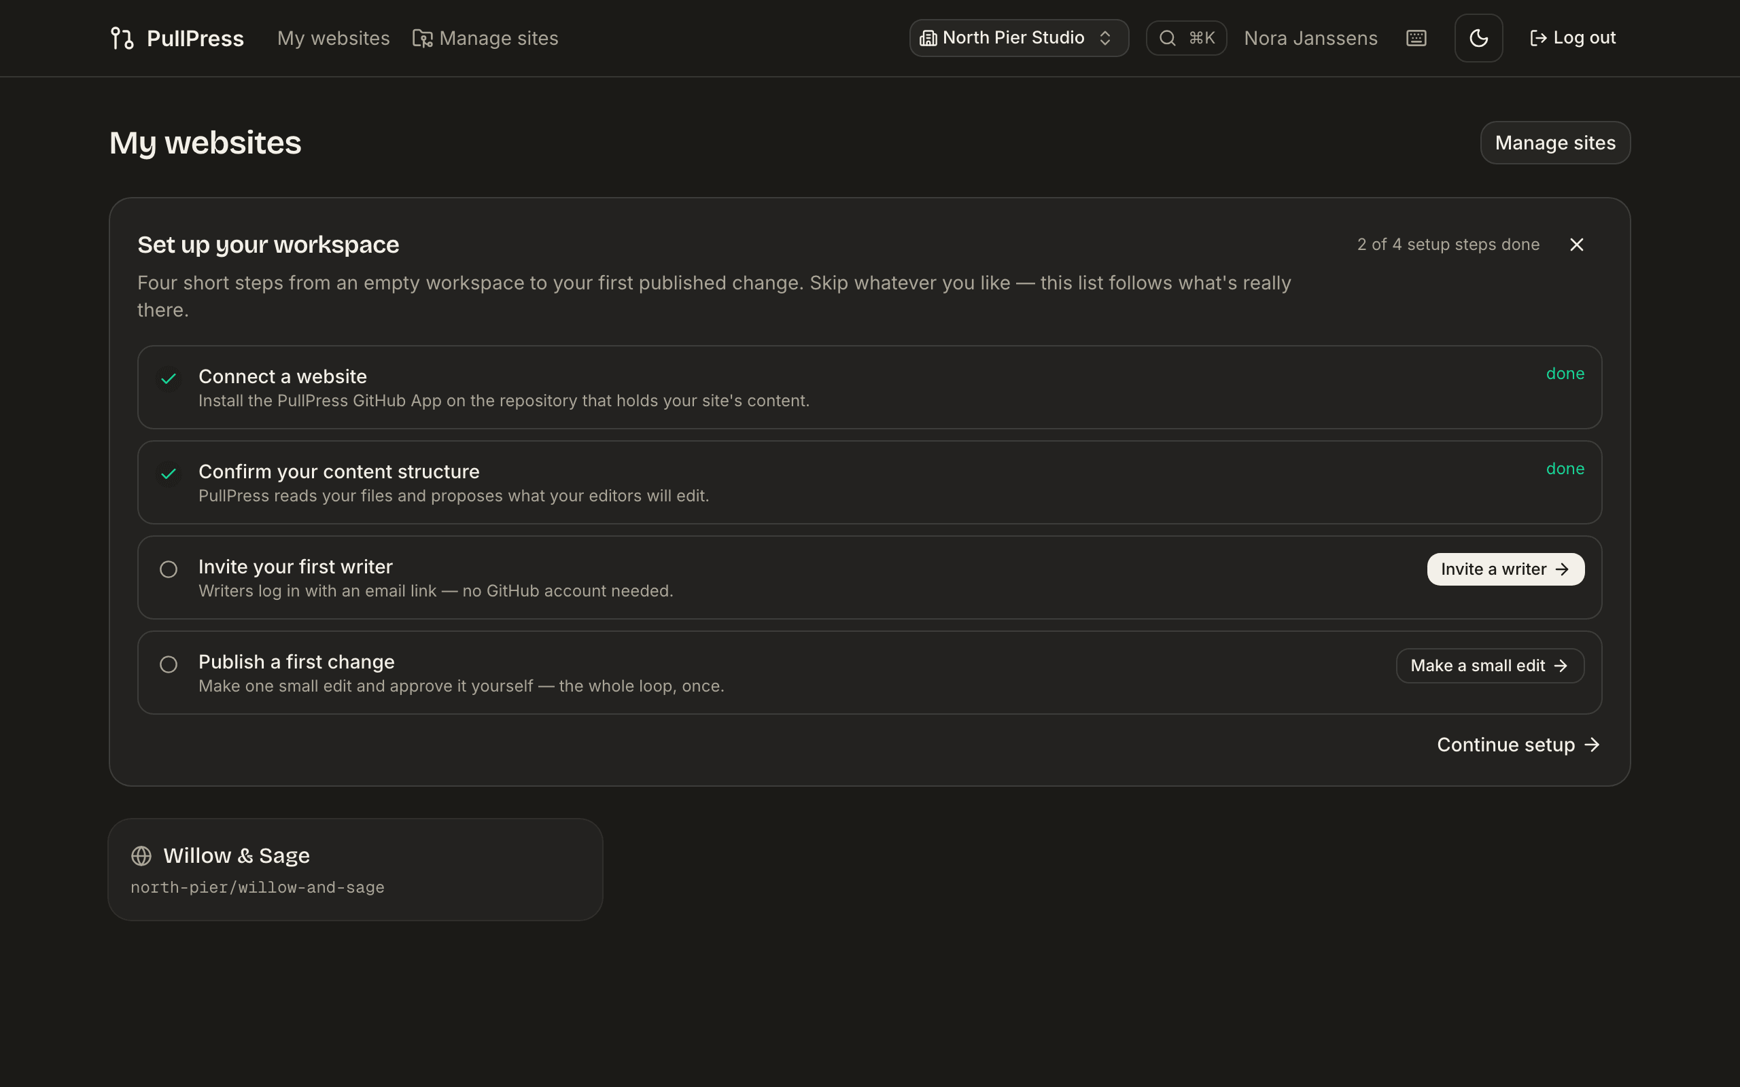Open the ⌘K search box
Image resolution: width=1740 pixels, height=1087 pixels.
1185,38
